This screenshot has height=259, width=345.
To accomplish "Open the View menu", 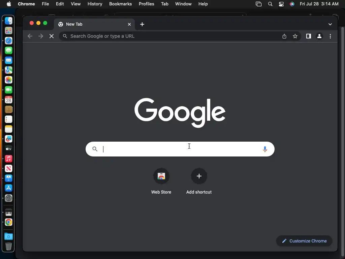I will coord(75,4).
